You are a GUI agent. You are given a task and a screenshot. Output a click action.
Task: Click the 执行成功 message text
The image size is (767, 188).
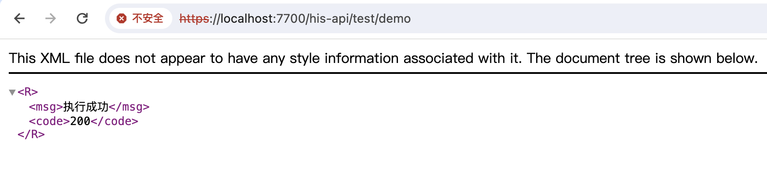tap(86, 107)
